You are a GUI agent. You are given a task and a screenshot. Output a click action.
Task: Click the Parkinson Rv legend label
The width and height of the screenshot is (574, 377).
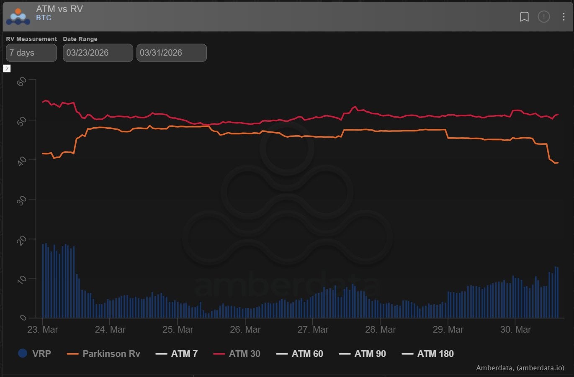(x=111, y=354)
